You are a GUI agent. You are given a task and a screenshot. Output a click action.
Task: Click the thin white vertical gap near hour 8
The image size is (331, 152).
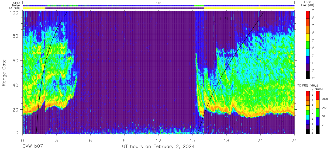pyautogui.click(x=116, y=72)
